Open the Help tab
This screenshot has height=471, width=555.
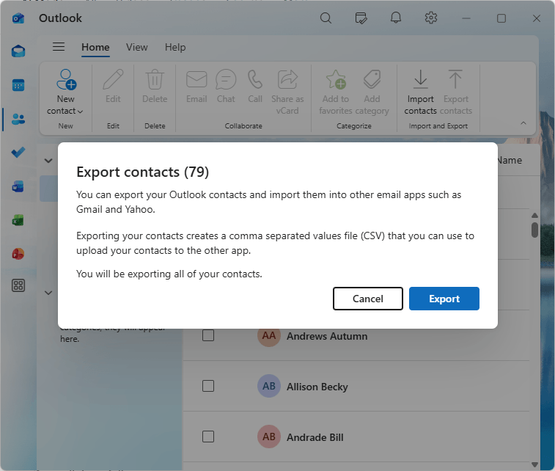(174, 48)
